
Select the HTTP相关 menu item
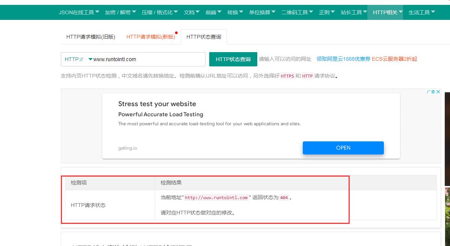(385, 12)
